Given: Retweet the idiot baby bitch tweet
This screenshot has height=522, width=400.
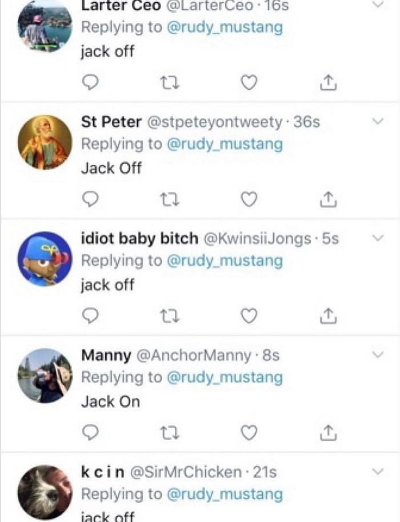Looking at the screenshot, I should tap(170, 317).
